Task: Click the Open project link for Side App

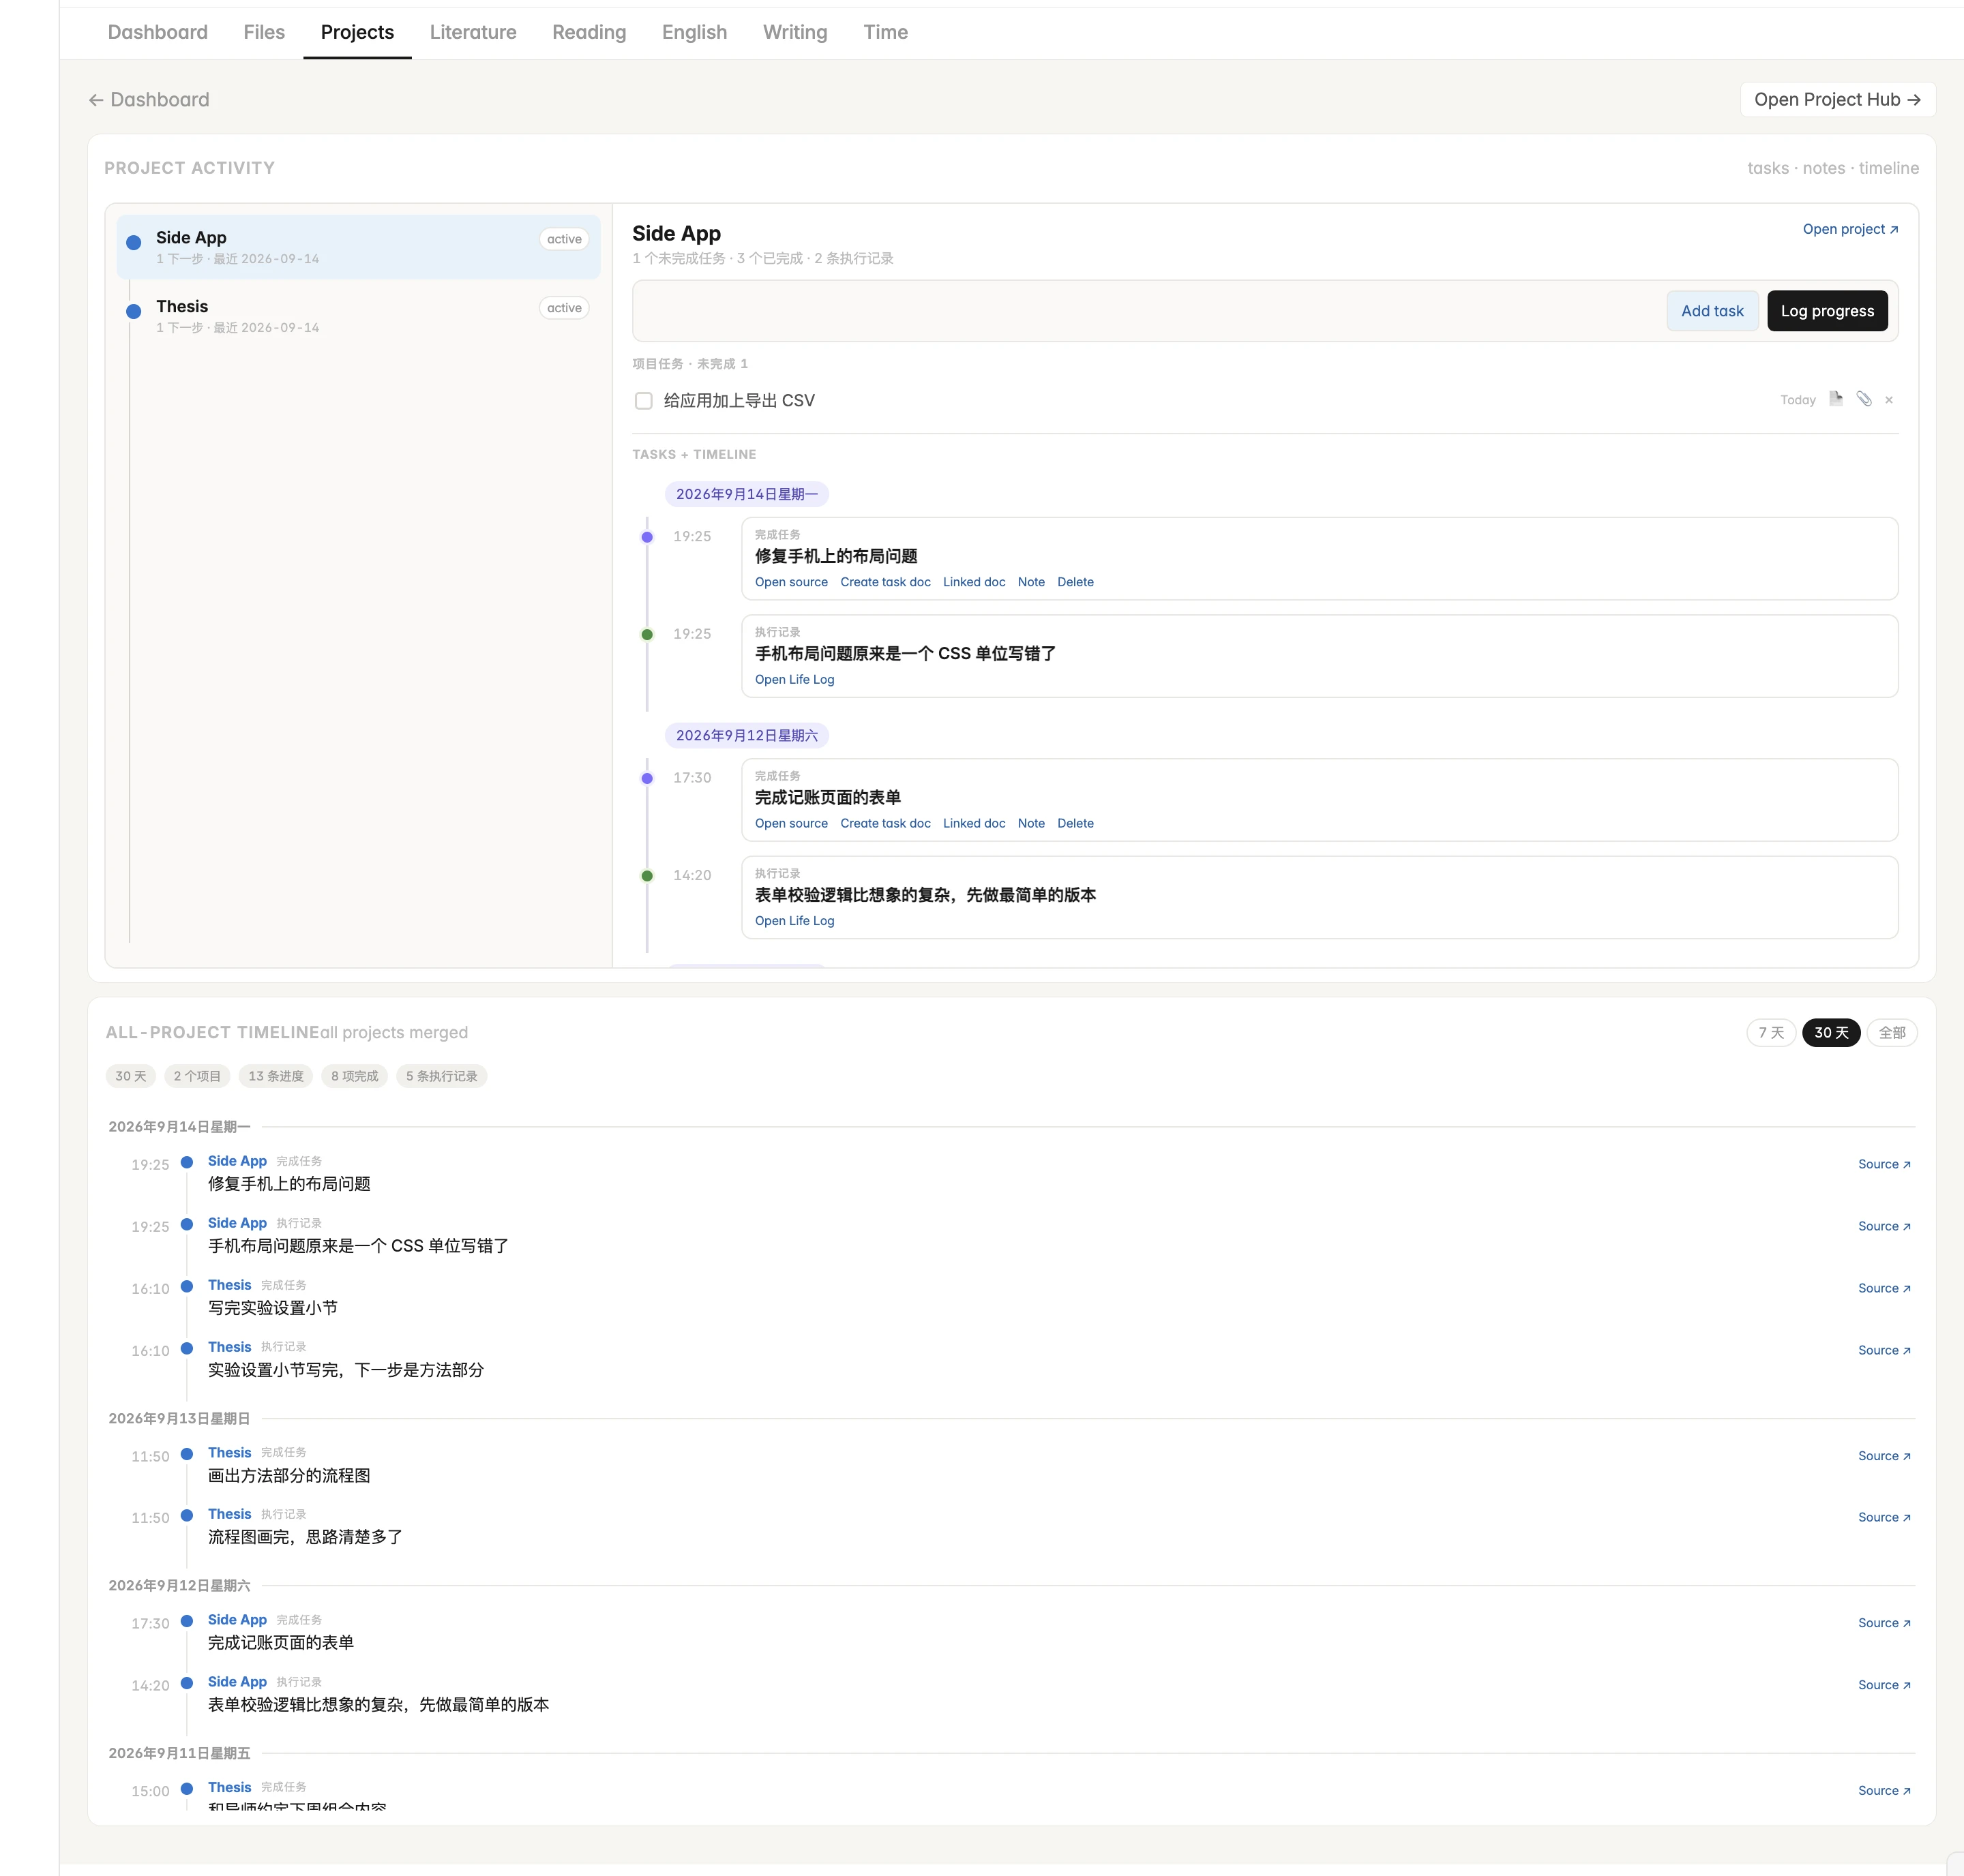Action: click(x=1850, y=229)
